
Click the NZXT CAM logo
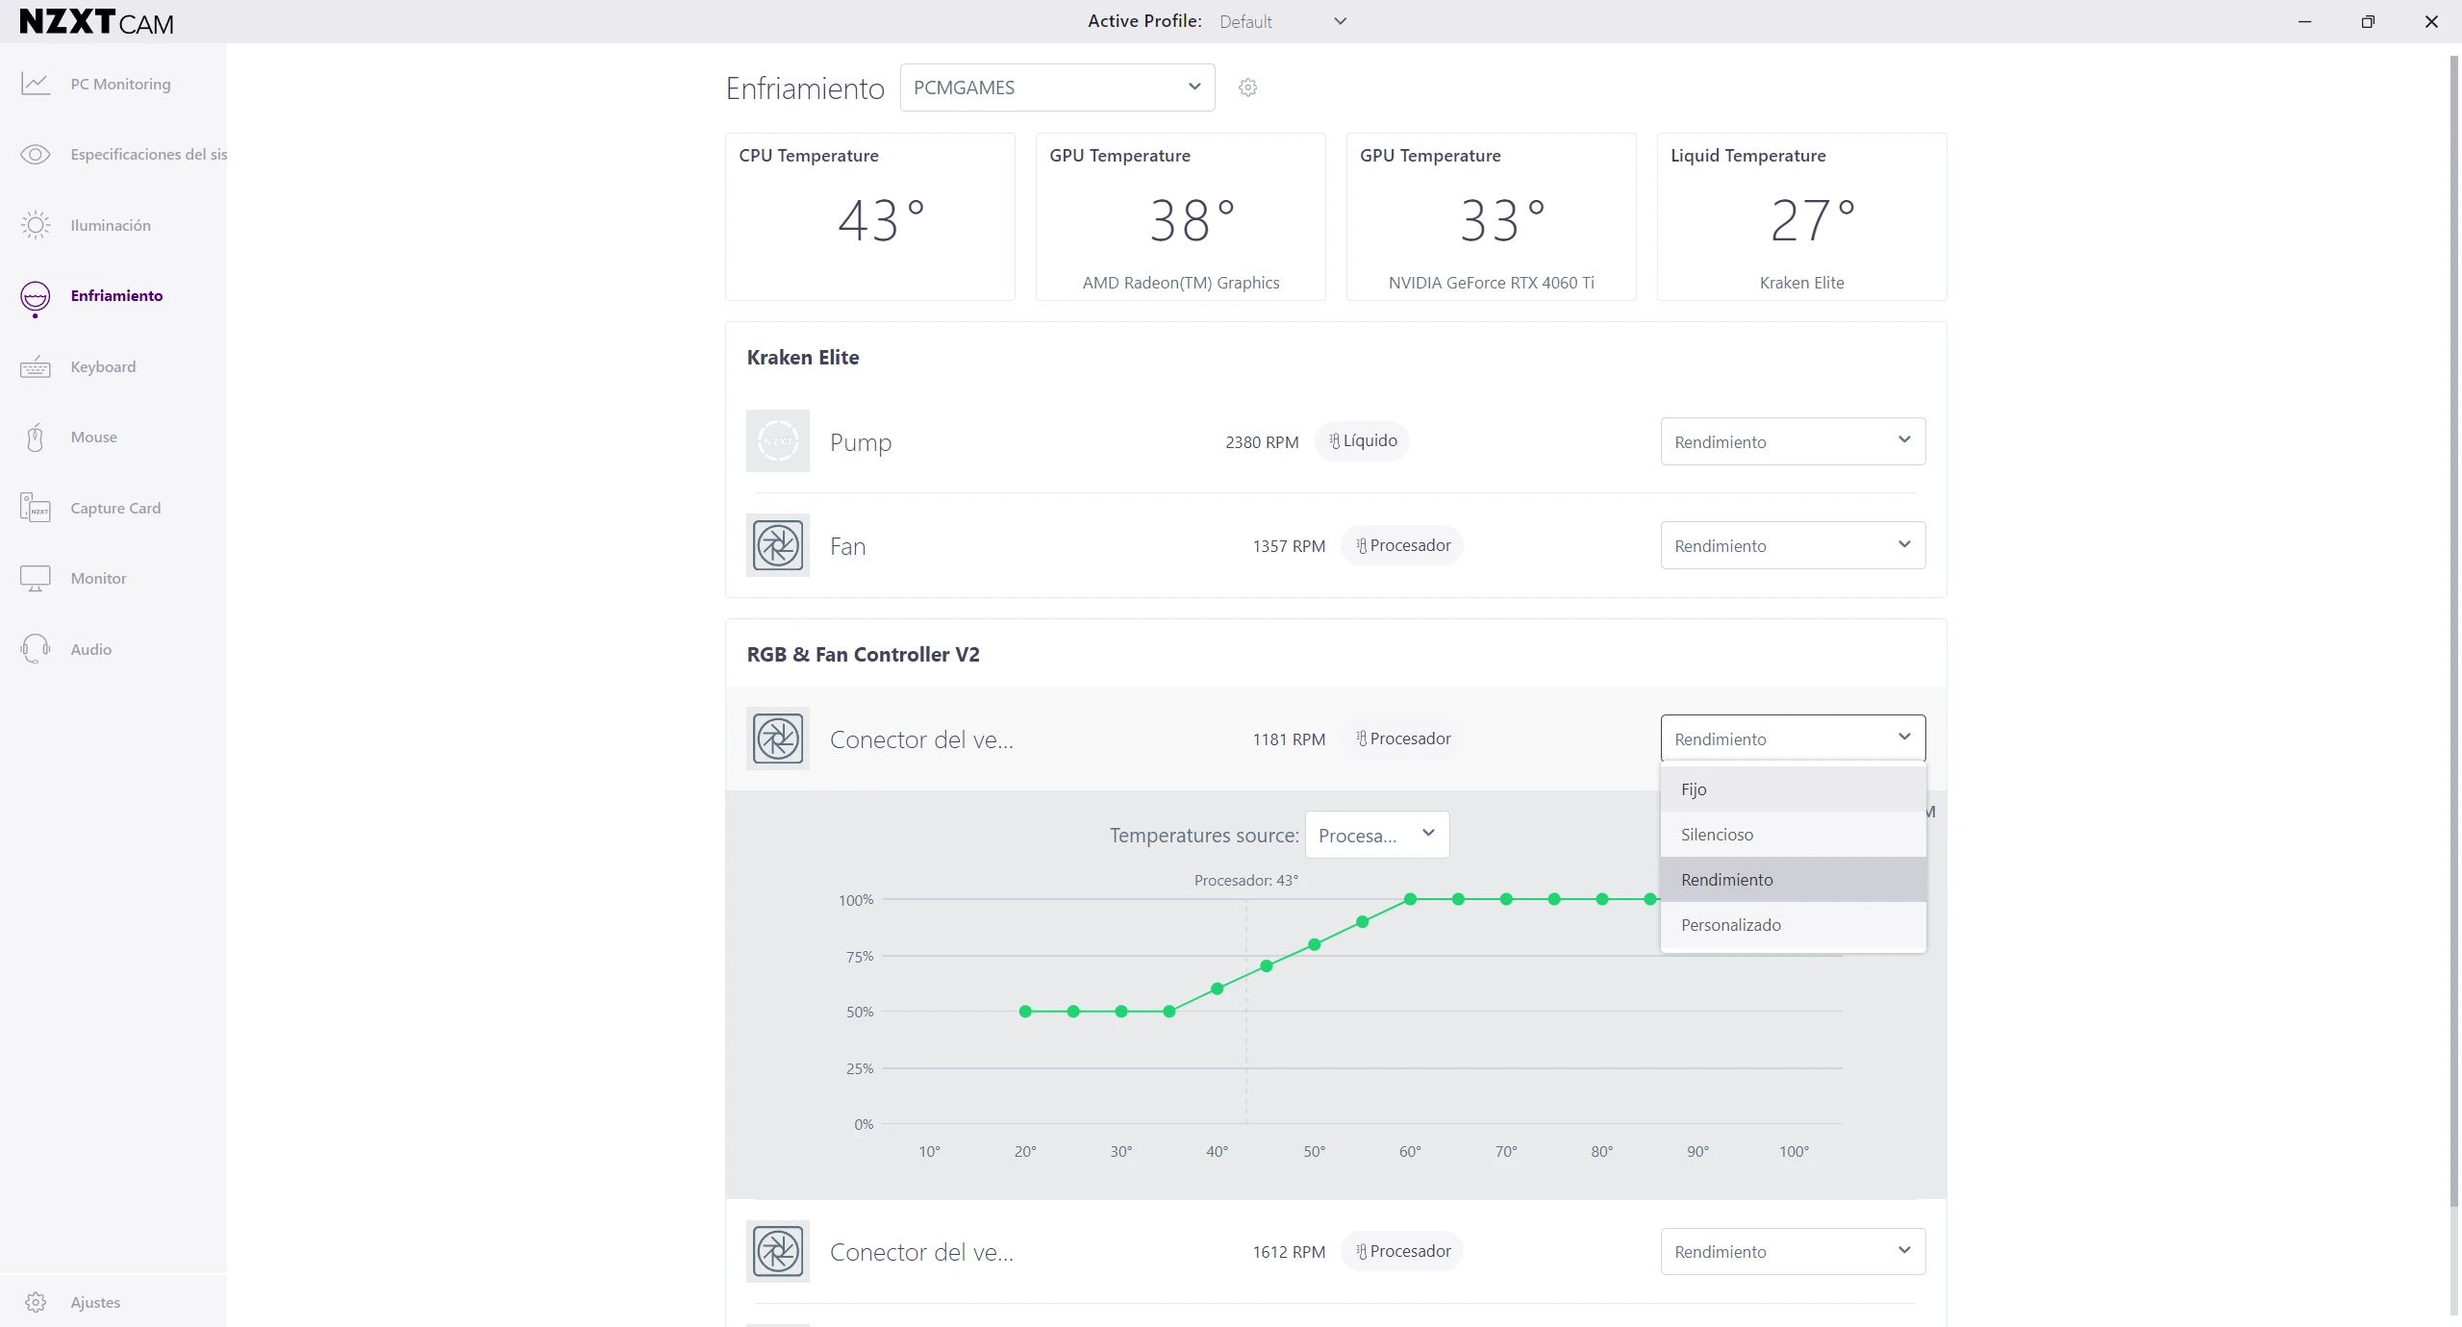pos(96,21)
